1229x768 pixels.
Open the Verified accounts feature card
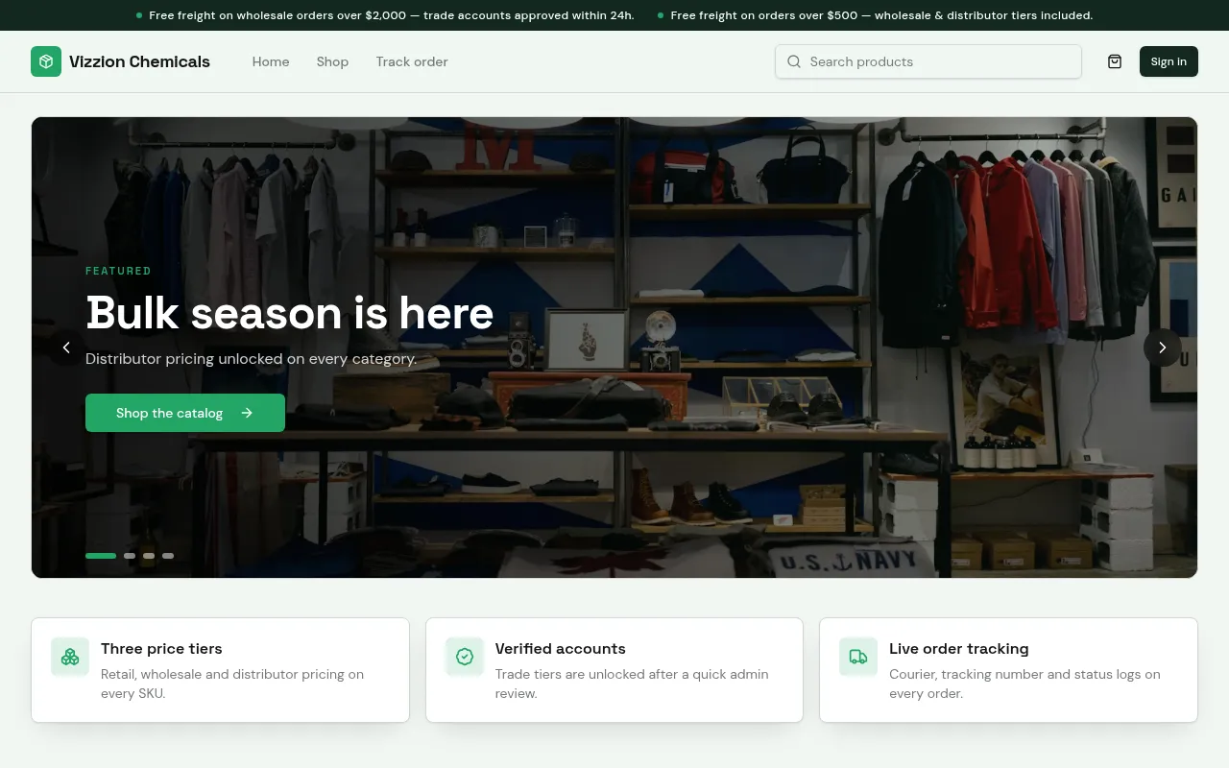click(x=614, y=670)
